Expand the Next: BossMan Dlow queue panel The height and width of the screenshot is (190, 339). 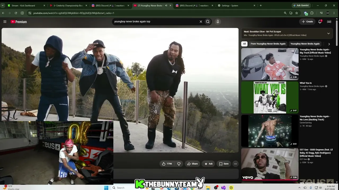(328, 34)
